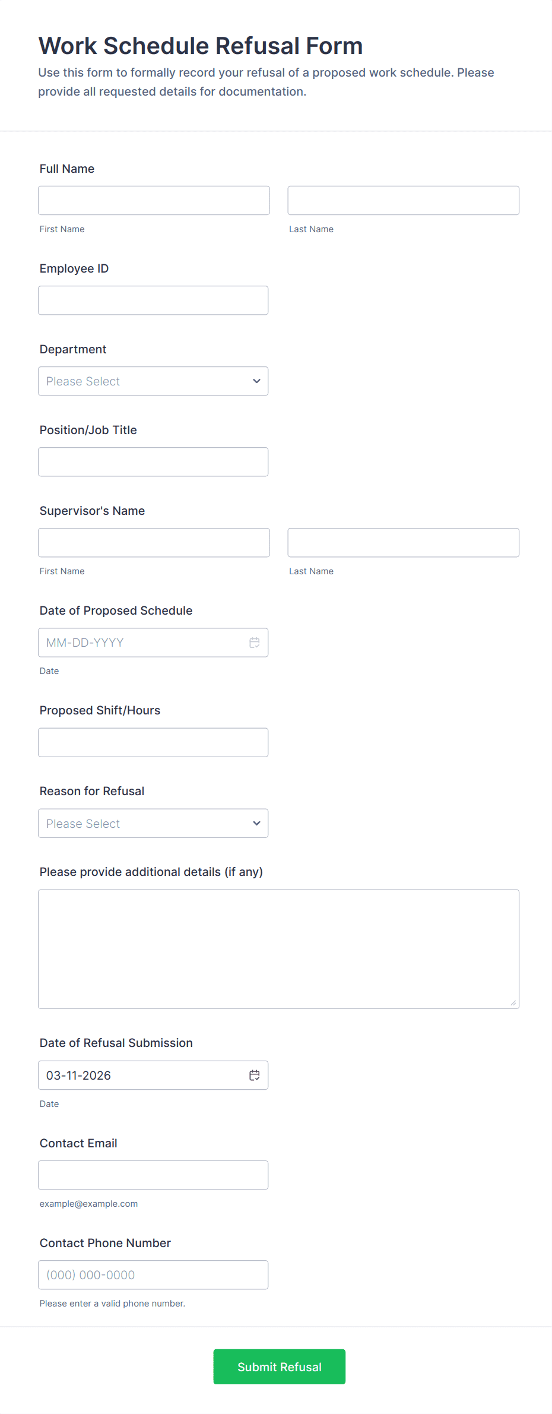This screenshot has height=1414, width=552.
Task: Focus the Full Name last name field
Action: pos(403,201)
